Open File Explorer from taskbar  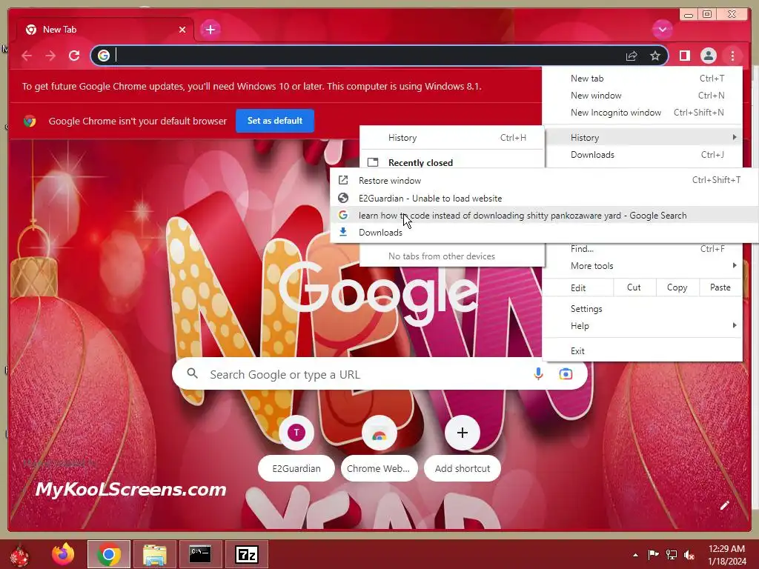(x=154, y=554)
